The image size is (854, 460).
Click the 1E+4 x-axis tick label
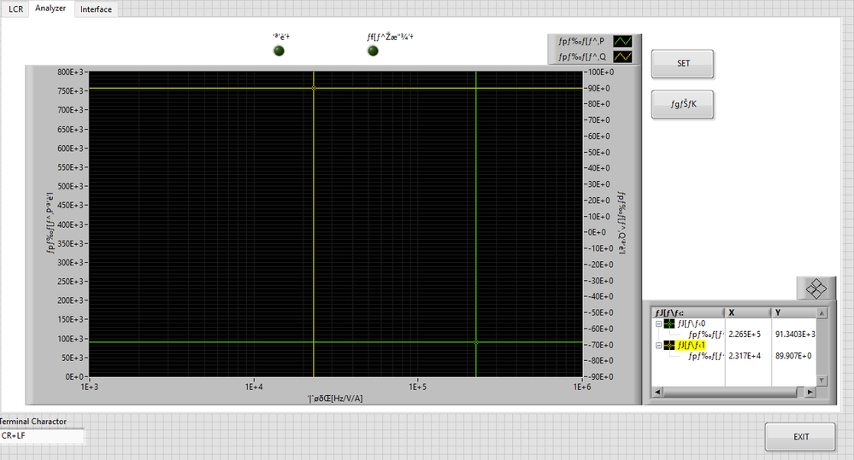point(254,387)
